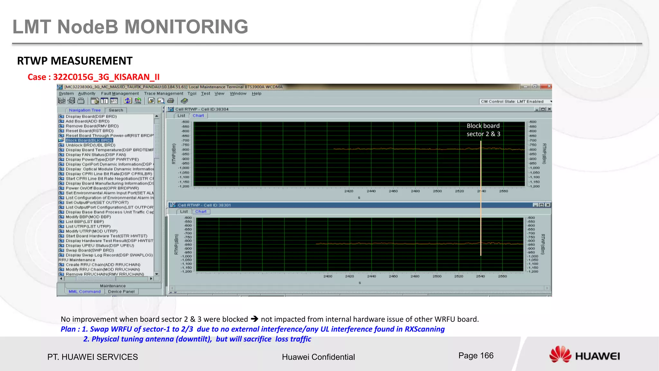Click the navigation tree horizontal scroll left arrow
The image size is (659, 371).
tap(61, 279)
